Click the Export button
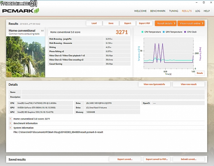The height and width of the screenshot is (166, 214). tap(128, 24)
